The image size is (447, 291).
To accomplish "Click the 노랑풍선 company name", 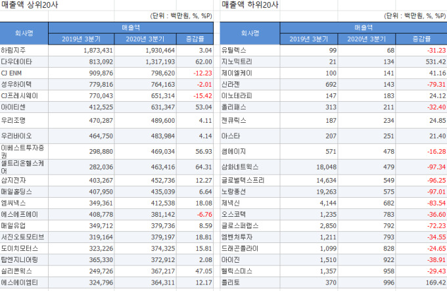I will point(234,192).
